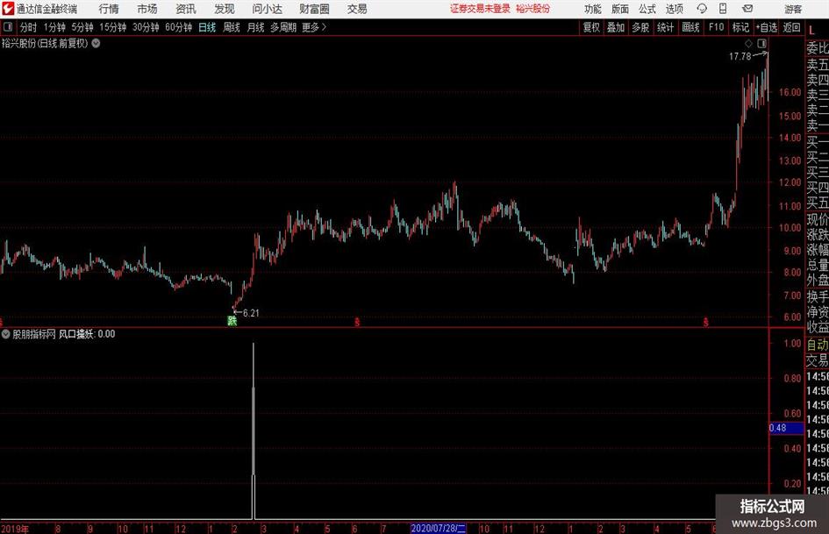
Task: Click the 多股 multi-stock toolbar button
Action: coord(640,27)
